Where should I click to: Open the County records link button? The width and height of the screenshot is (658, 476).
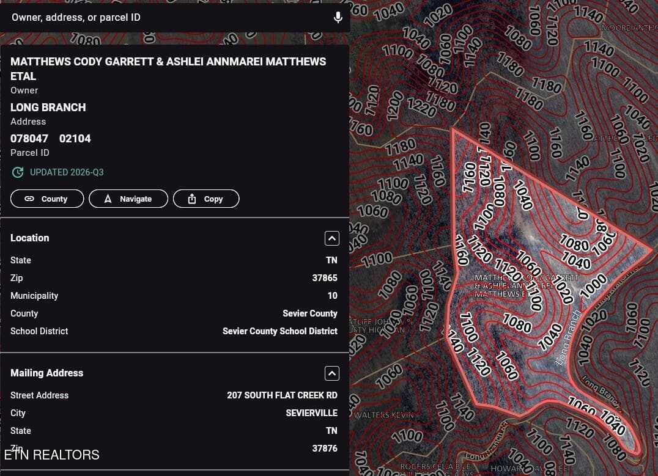click(x=47, y=199)
